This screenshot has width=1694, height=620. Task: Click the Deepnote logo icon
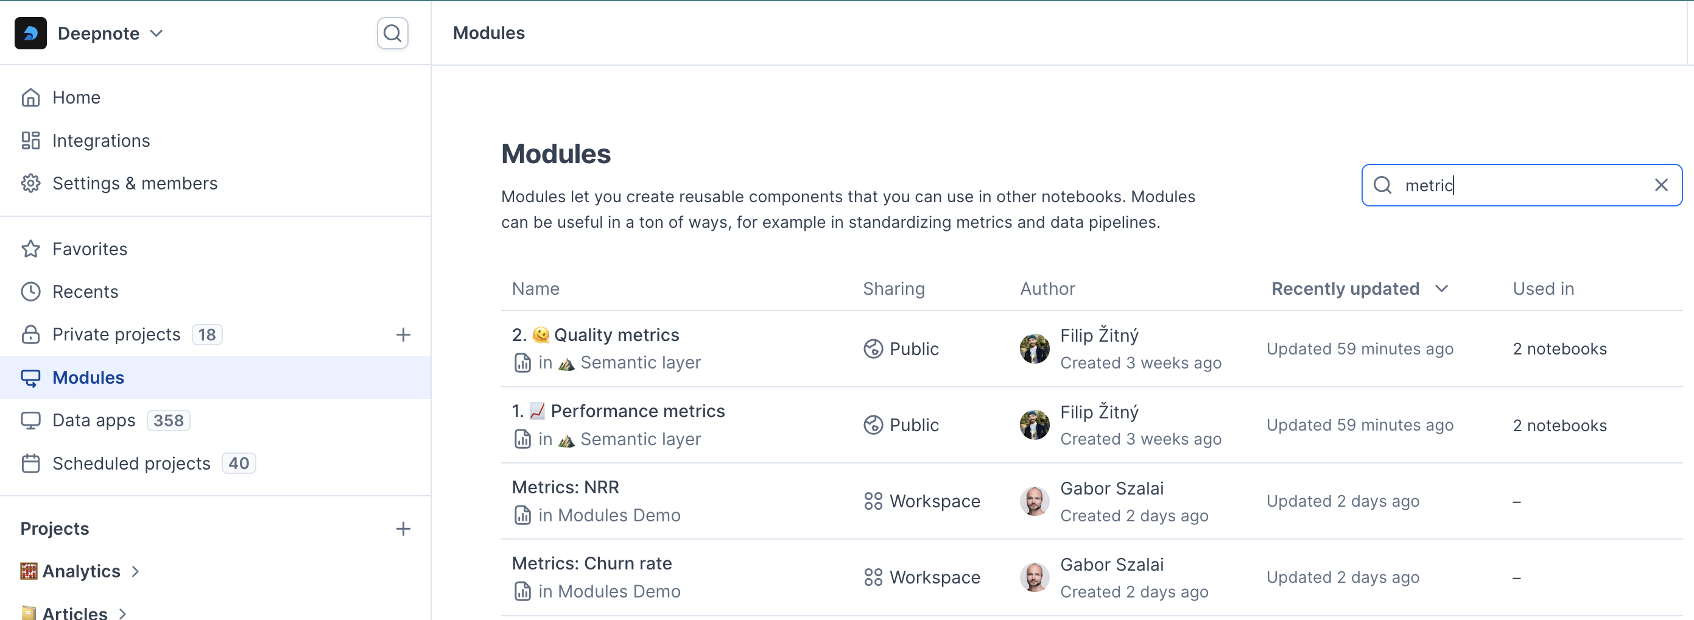30,33
